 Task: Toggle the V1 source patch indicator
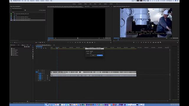coord(37,72)
